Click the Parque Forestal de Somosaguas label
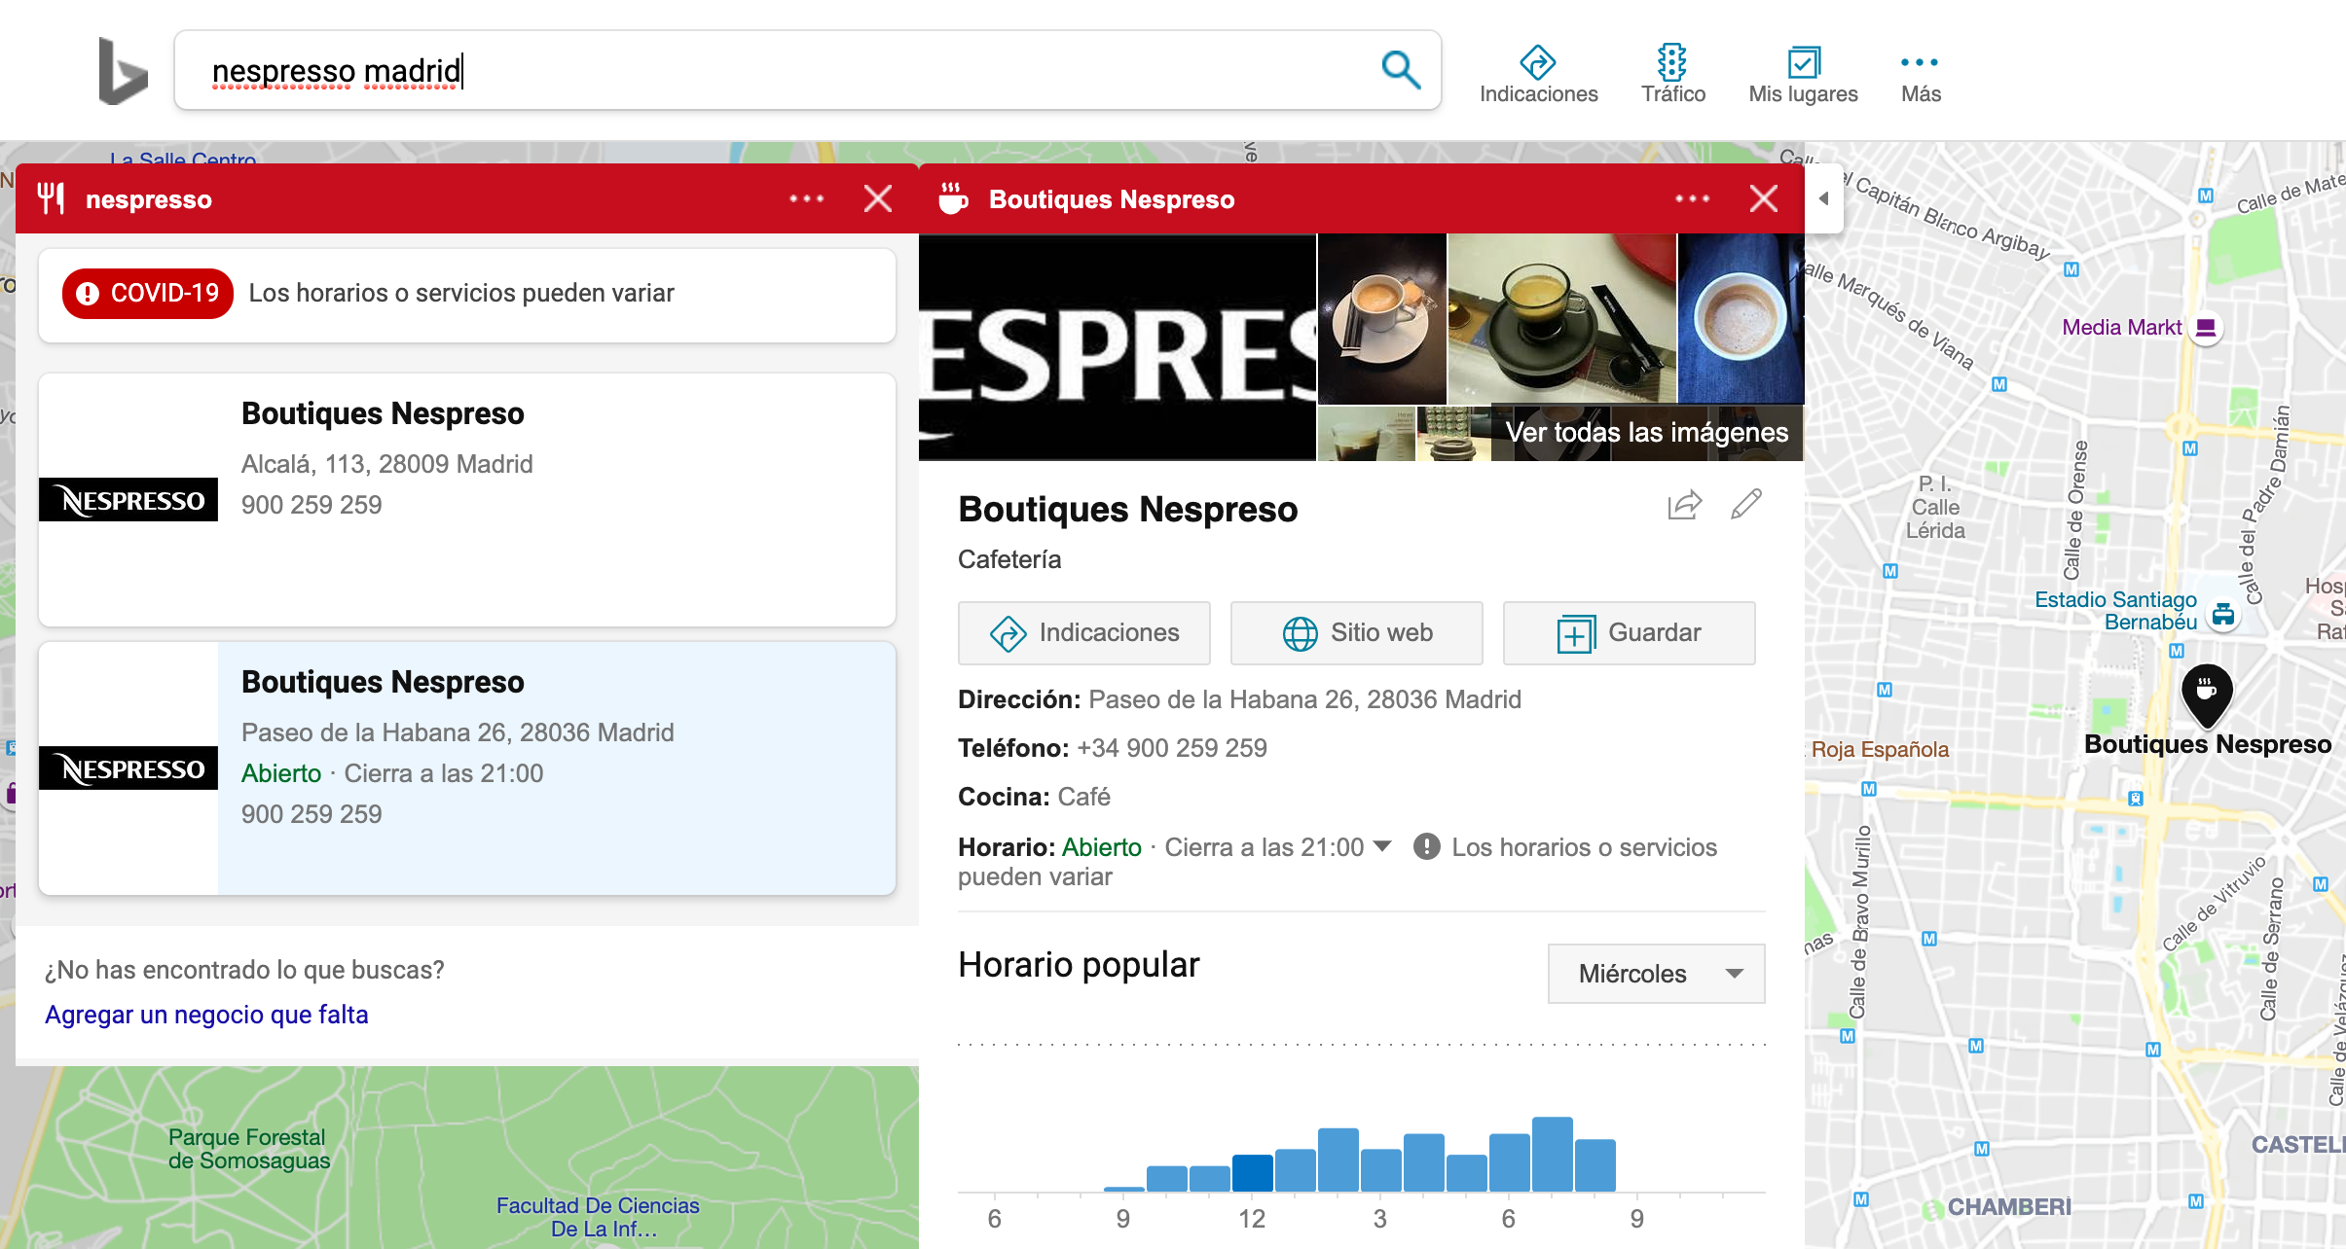The height and width of the screenshot is (1249, 2346). click(x=249, y=1149)
